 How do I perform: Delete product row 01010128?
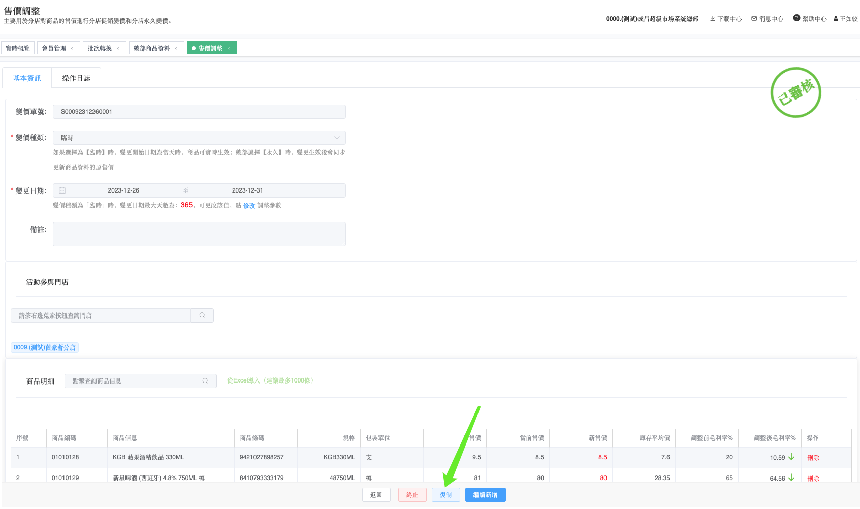pos(813,458)
